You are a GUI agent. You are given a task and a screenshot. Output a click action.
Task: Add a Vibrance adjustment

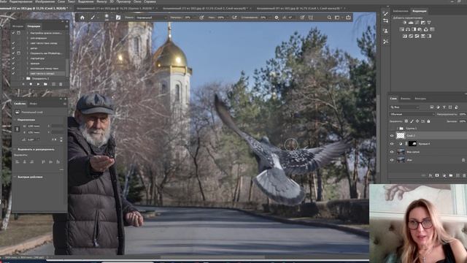point(429,23)
